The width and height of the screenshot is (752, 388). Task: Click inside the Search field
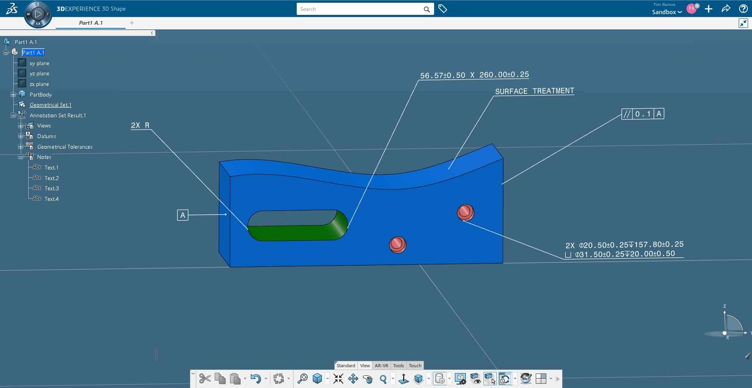[361, 9]
